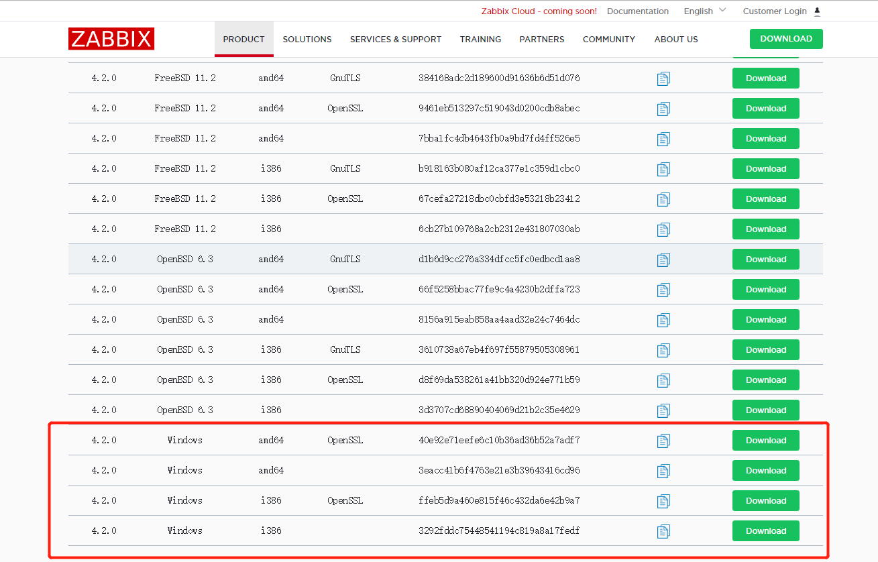
Task: Go to homepage via ZABBIX logo
Action: pos(111,39)
